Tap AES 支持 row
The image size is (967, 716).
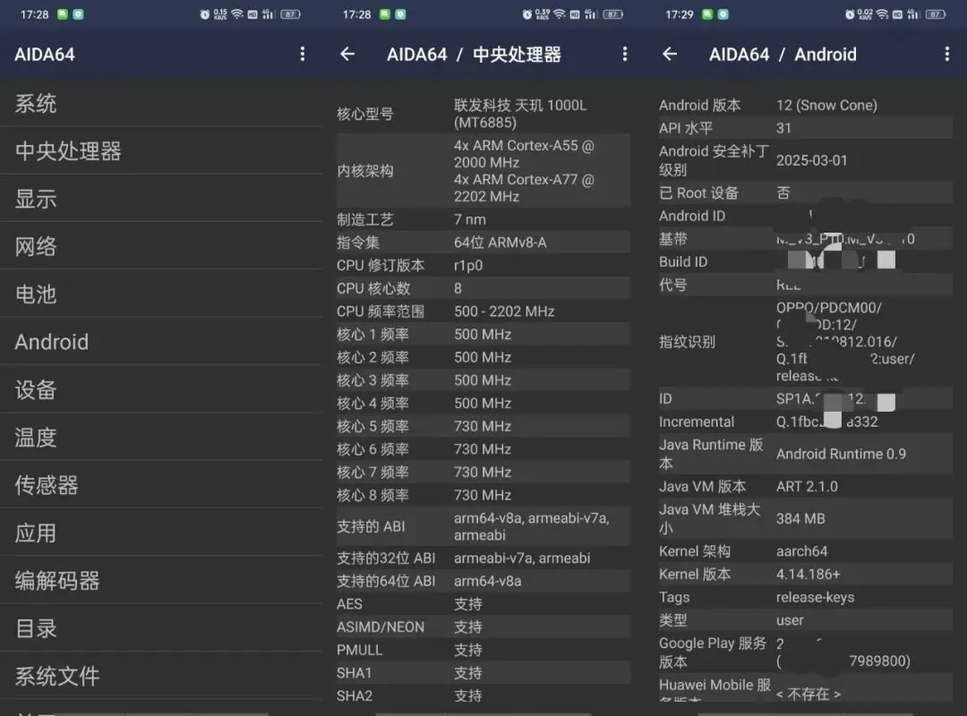[x=483, y=604]
